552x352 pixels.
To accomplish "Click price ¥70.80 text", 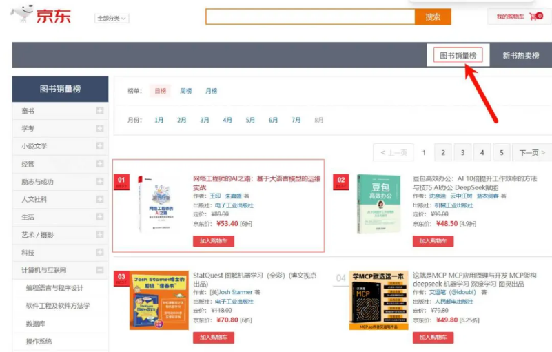I will (227, 320).
